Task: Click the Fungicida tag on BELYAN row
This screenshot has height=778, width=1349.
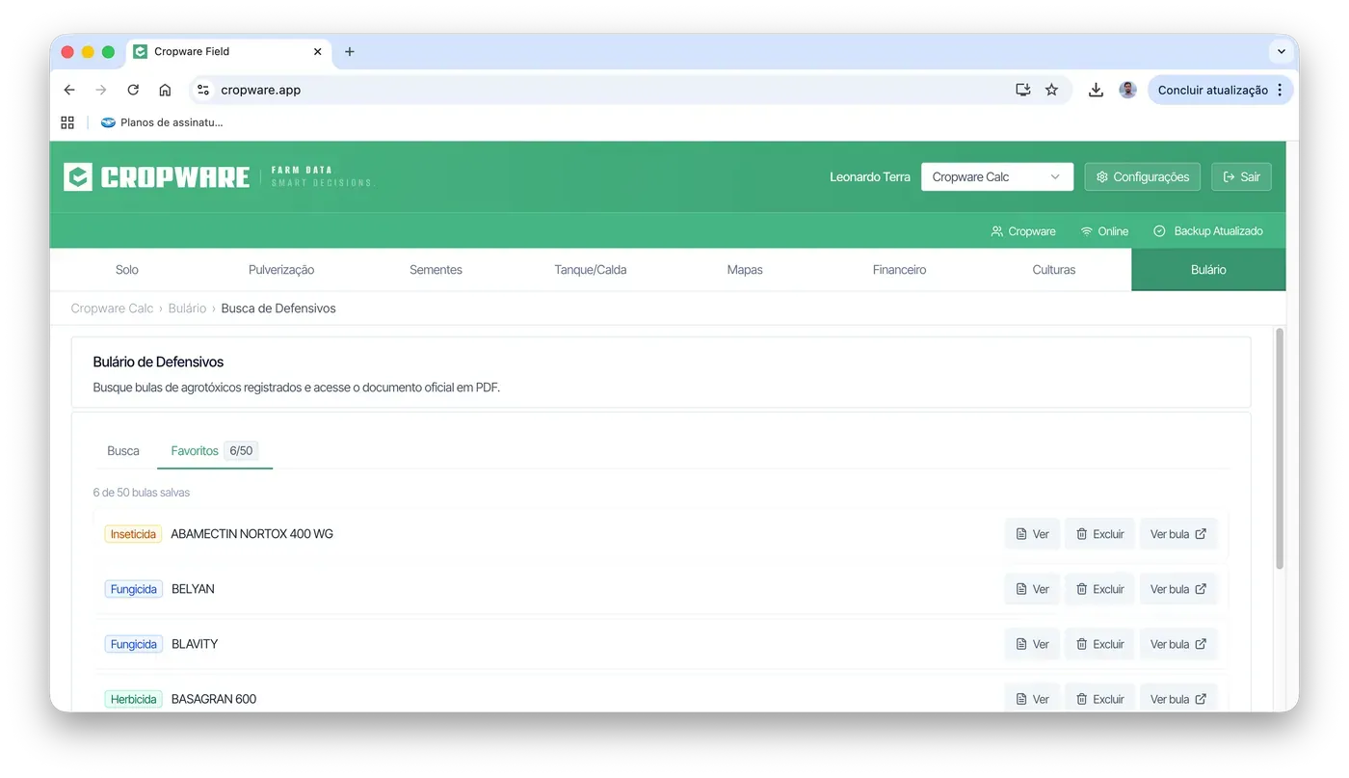Action: point(134,589)
